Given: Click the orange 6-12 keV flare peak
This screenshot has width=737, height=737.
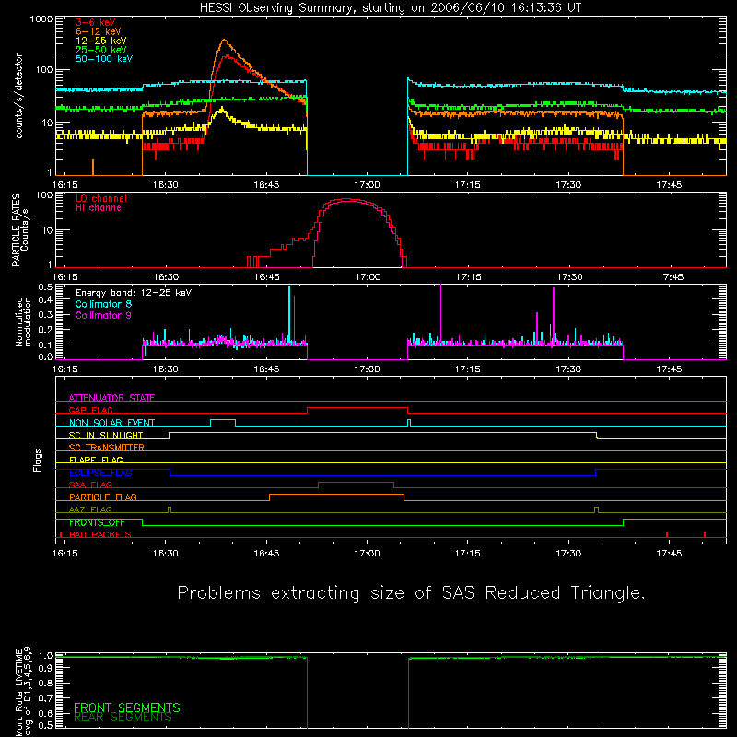Looking at the screenshot, I should (x=224, y=40).
